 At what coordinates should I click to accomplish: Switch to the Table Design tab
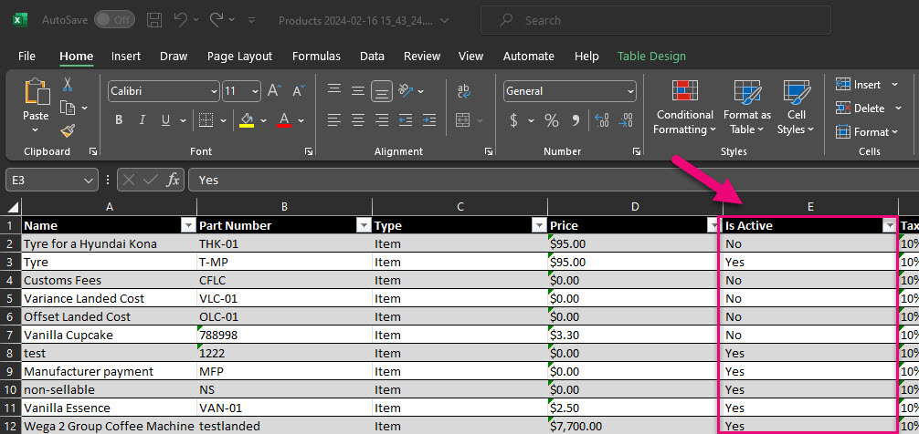[651, 57]
